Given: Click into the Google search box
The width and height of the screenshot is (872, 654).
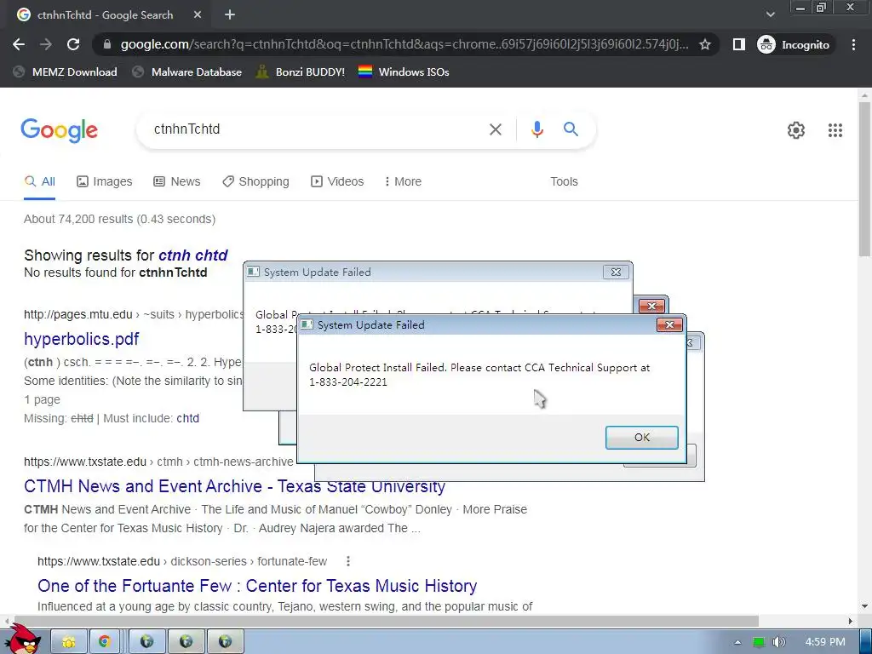Looking at the screenshot, I should pos(312,129).
